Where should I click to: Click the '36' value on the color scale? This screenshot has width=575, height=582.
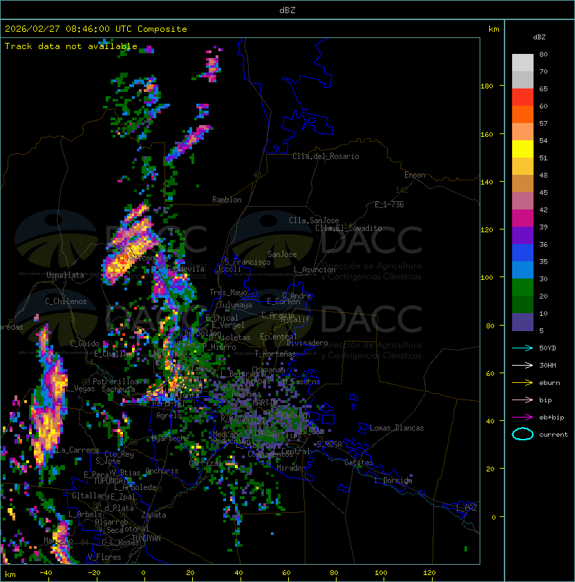point(543,244)
